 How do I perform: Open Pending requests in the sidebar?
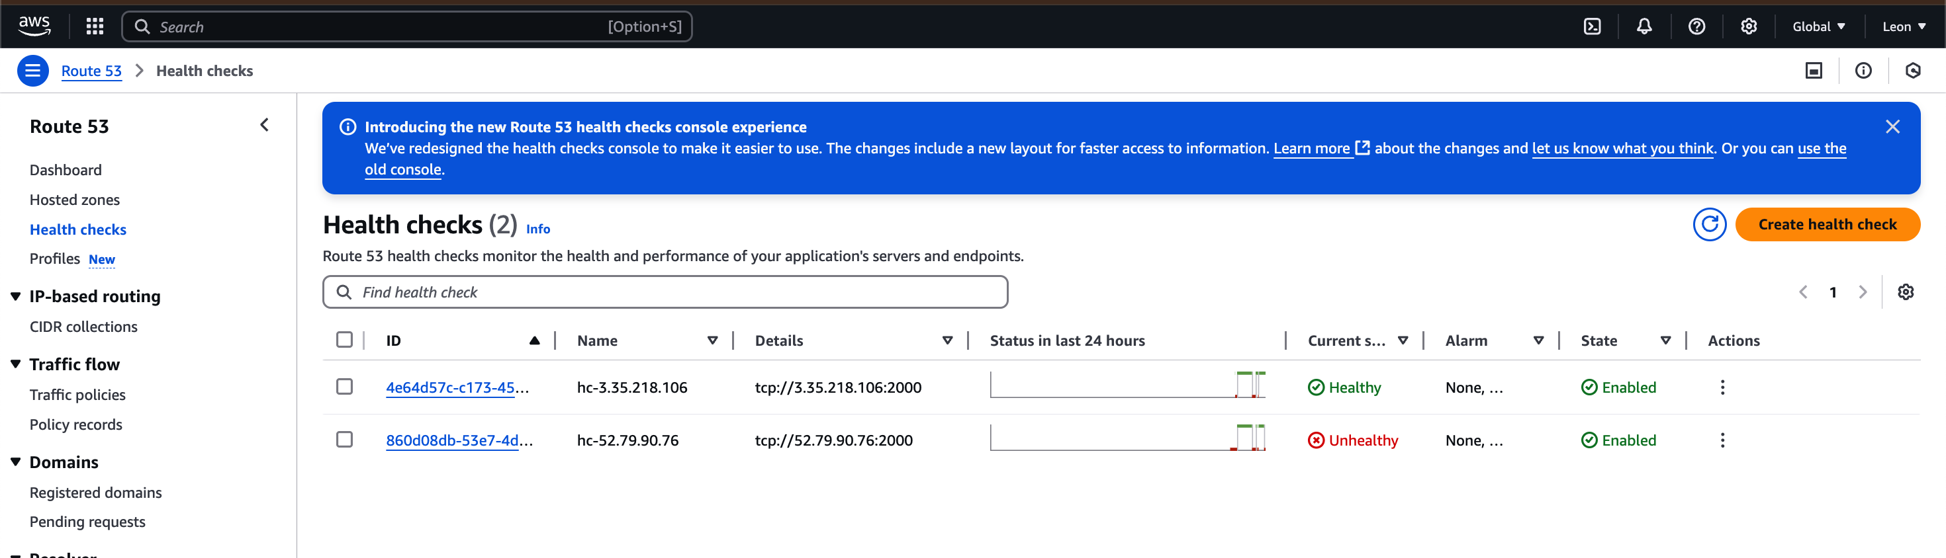point(87,522)
